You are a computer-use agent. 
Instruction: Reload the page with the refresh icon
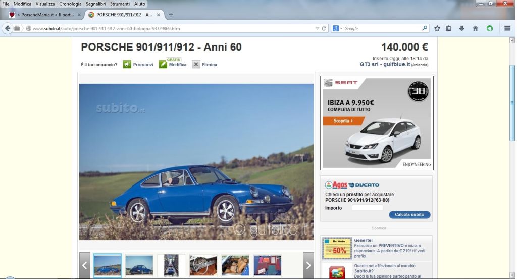tap(324, 29)
